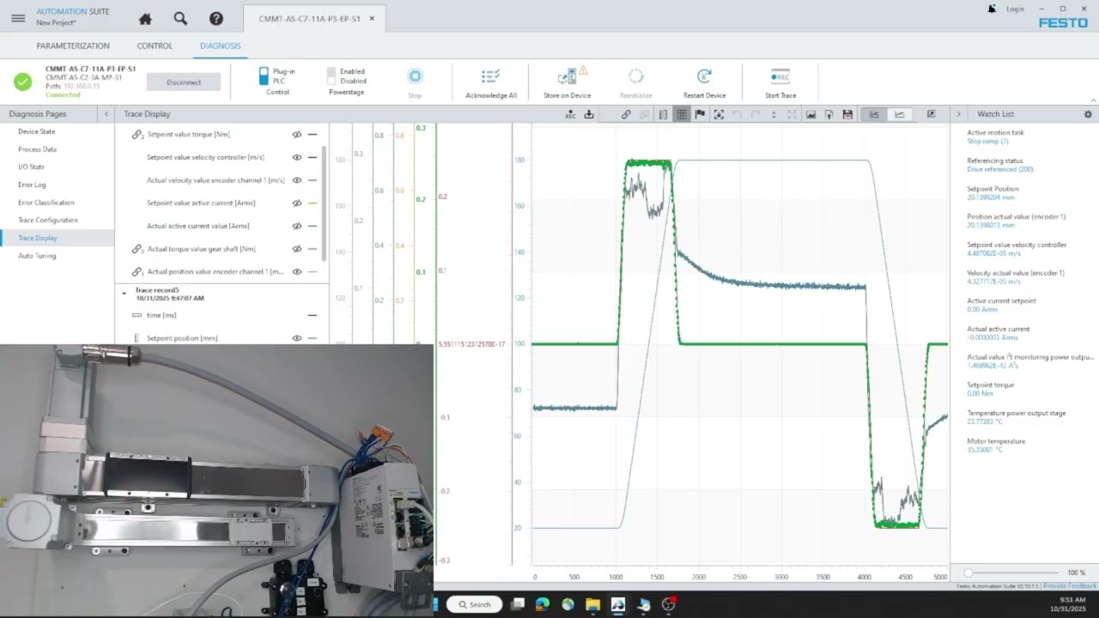The width and height of the screenshot is (1099, 618).
Task: Open File Explorer from the taskbar
Action: point(592,604)
